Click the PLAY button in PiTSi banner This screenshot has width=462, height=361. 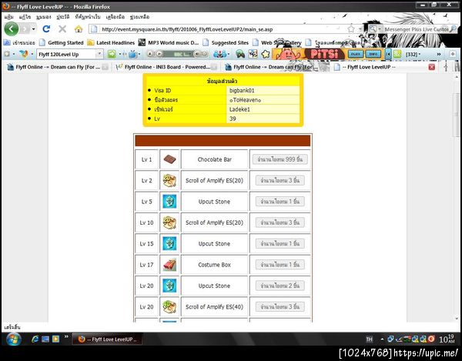pos(356,54)
